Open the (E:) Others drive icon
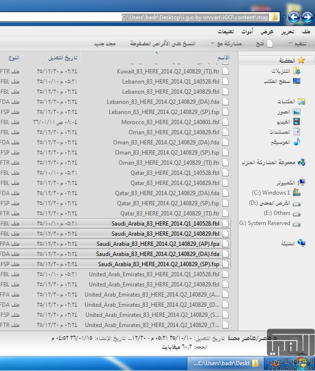The height and width of the screenshot is (371, 315). coord(297,214)
